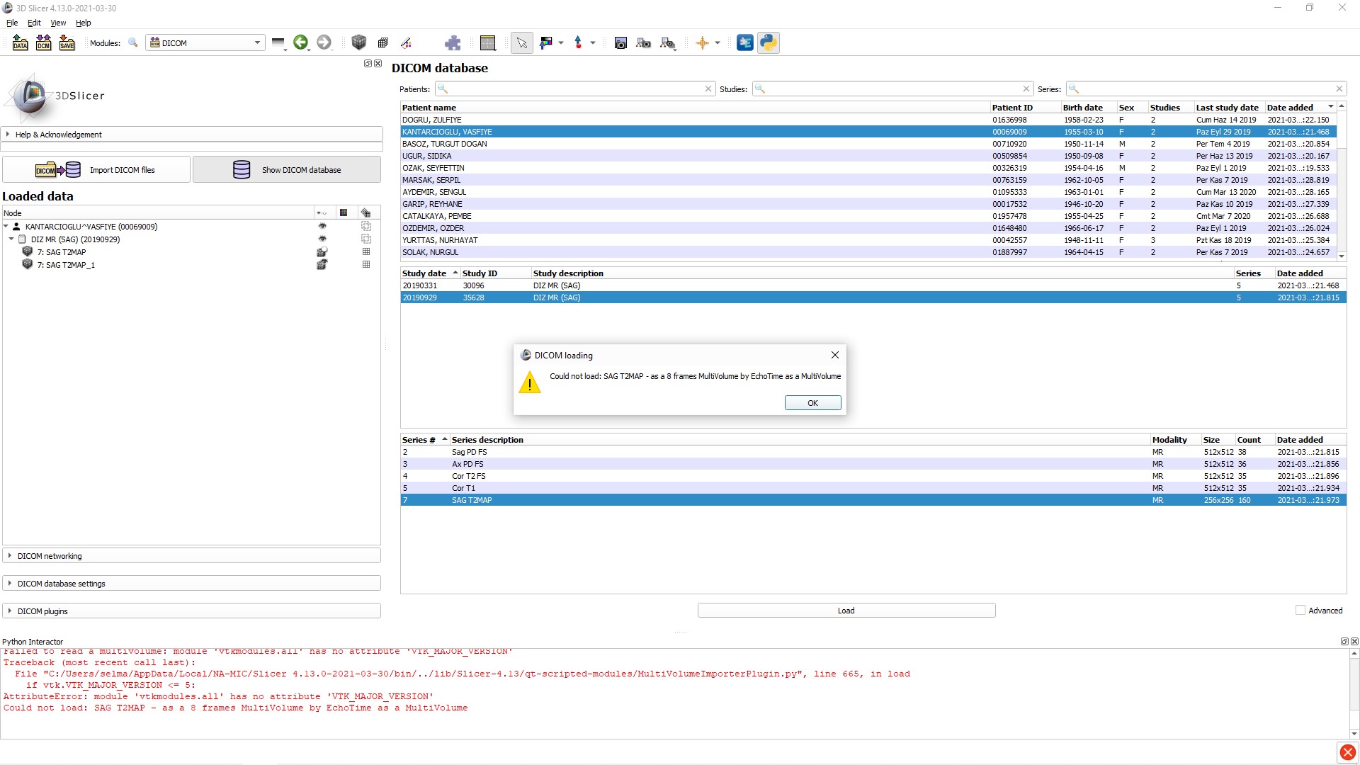1360x765 pixels.
Task: Select the mouse pointer interaction tool
Action: coord(522,43)
